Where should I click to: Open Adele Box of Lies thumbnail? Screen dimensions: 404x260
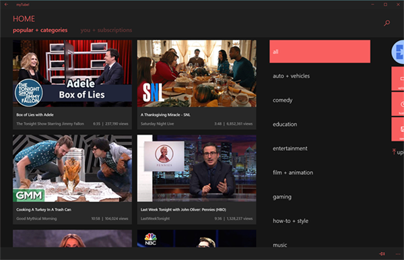tap(73, 73)
